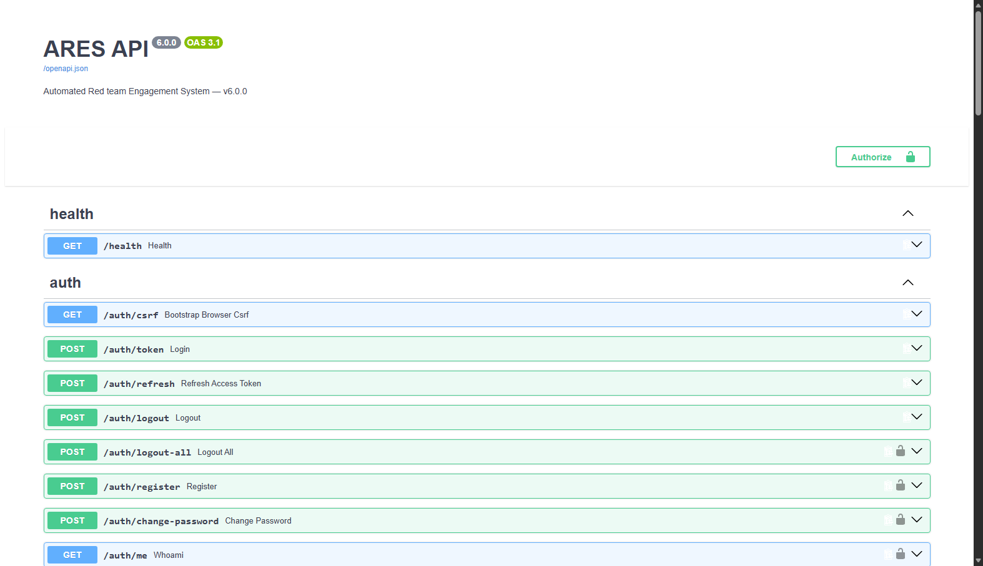This screenshot has width=983, height=566.
Task: Click the 6.0.0 version badge
Action: tap(166, 42)
